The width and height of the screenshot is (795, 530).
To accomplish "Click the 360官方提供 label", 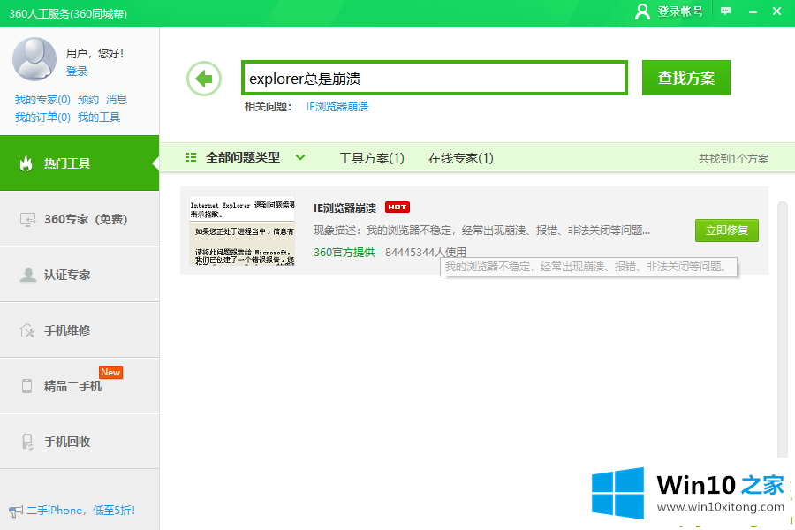I will click(344, 252).
